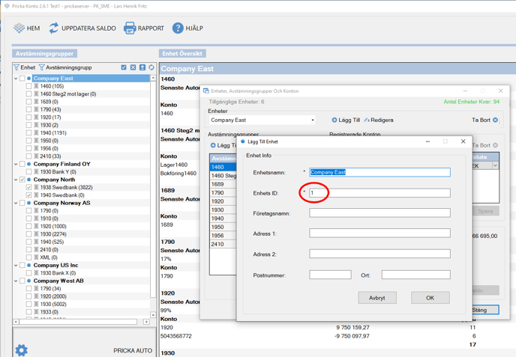Click the Företagsnamn input field

point(379,213)
